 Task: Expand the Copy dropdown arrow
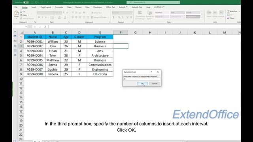29,15
